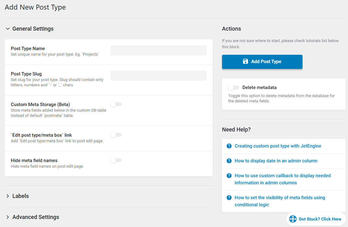
Task: Click question icon beside conditional logic tutorial
Action: click(229, 198)
